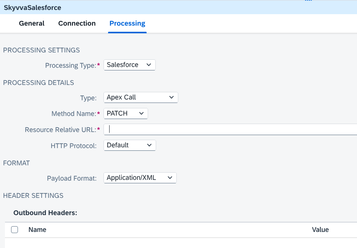This screenshot has height=248, width=357.
Task: Click the HEADER SETTINGS section heading
Action: (33, 196)
